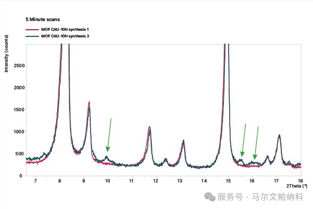Click the red legend line for synthesis 1
Viewport: 313px width, 209px height.
tap(33, 30)
